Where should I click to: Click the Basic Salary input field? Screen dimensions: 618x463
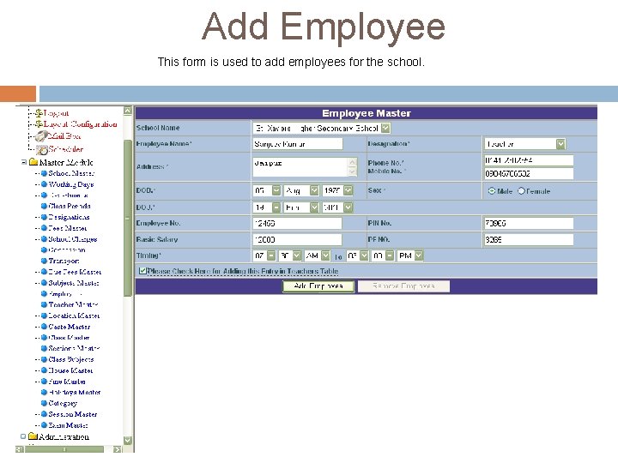tap(297, 239)
